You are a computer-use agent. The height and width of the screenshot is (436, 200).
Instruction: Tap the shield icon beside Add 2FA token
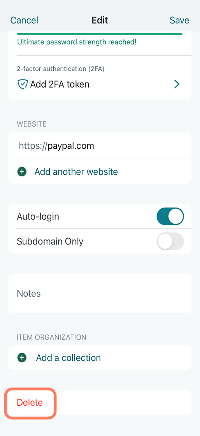[x=23, y=84]
